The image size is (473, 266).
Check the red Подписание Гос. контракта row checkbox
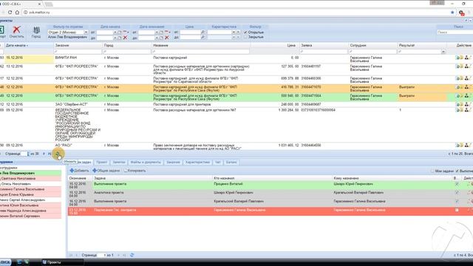click(457, 210)
